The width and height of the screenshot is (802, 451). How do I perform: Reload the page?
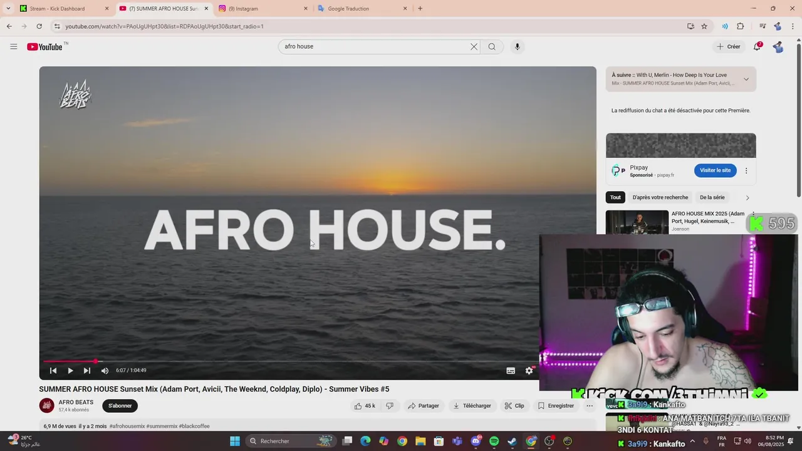pyautogui.click(x=39, y=26)
